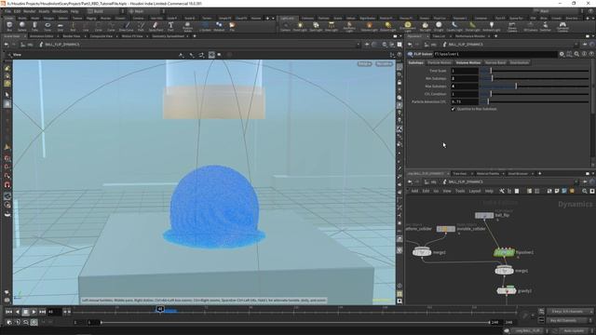
Task: Open network editor Layout menu
Action: [x=474, y=191]
